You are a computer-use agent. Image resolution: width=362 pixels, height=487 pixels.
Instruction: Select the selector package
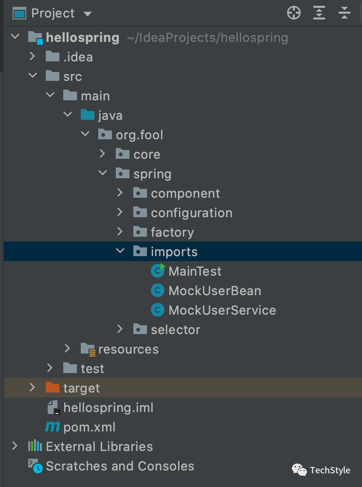(x=175, y=330)
